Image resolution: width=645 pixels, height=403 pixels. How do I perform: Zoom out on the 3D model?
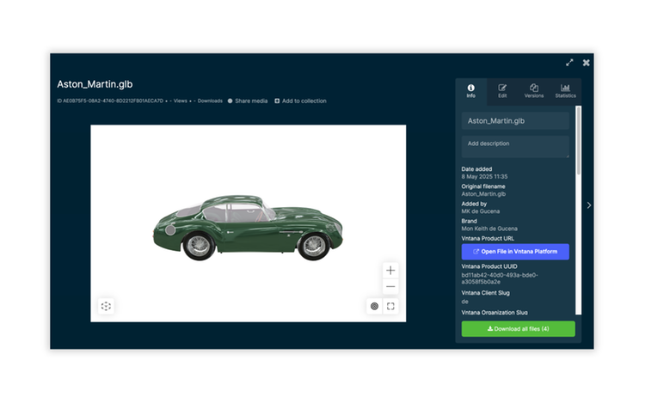390,286
